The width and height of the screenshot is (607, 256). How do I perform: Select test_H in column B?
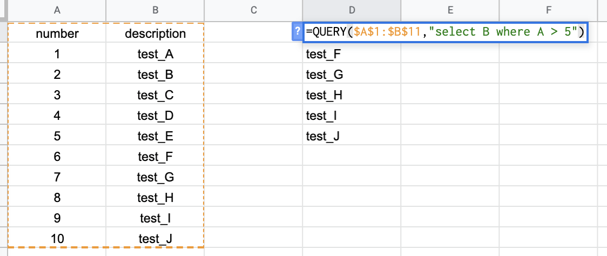155,198
